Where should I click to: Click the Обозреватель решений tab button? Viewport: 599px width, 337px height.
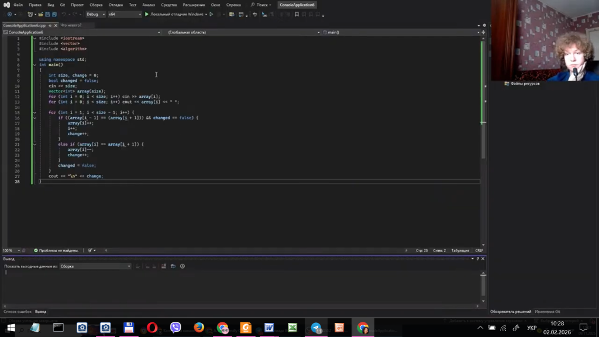coord(511,312)
